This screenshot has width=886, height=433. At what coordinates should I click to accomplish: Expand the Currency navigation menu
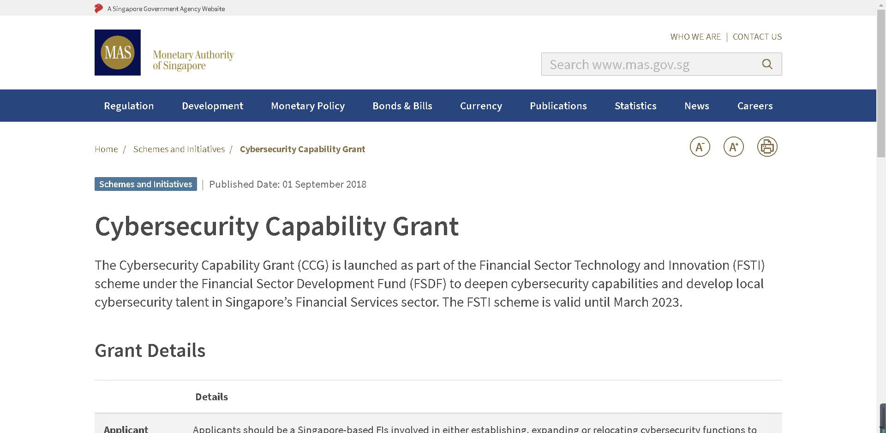tap(481, 106)
